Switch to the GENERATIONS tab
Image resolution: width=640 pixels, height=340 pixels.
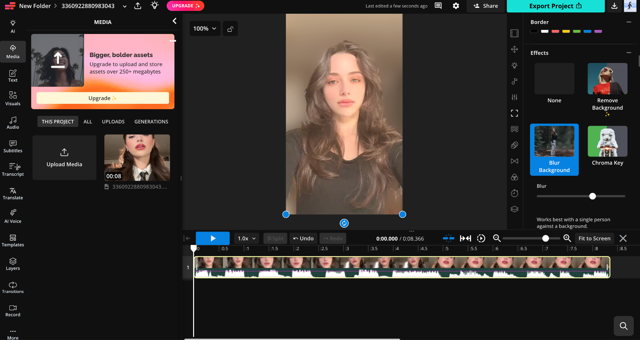[151, 122]
